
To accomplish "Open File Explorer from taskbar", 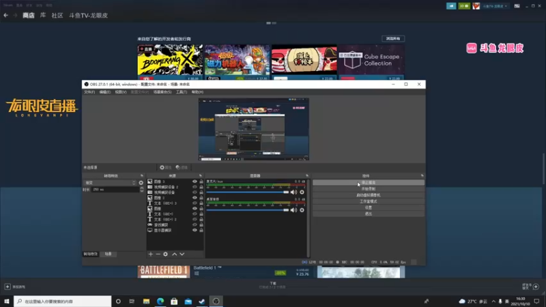I will click(146, 301).
